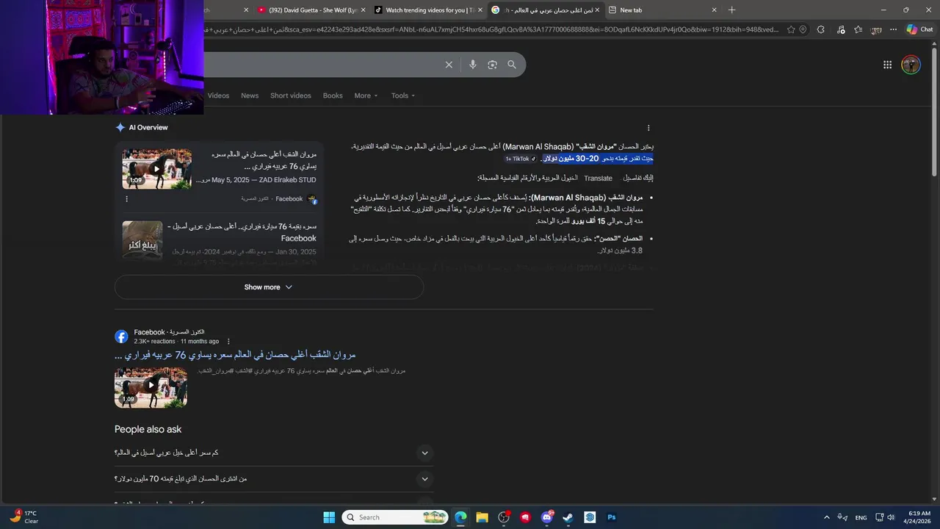Open options for first AI Overview source card
940x529 pixels.
coord(126,198)
